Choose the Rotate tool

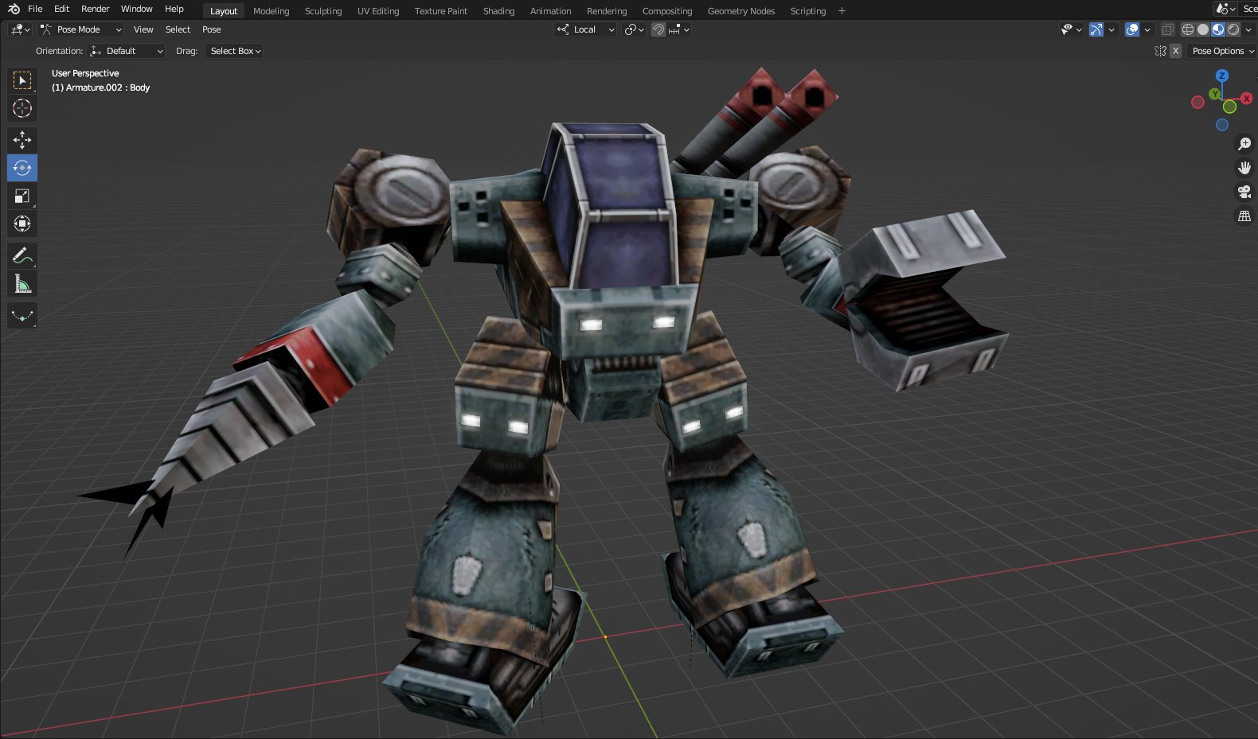[x=22, y=168]
